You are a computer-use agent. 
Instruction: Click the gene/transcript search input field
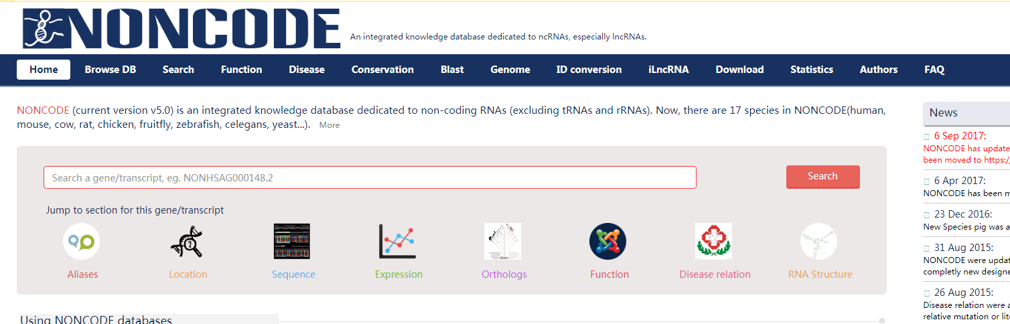coord(370,177)
